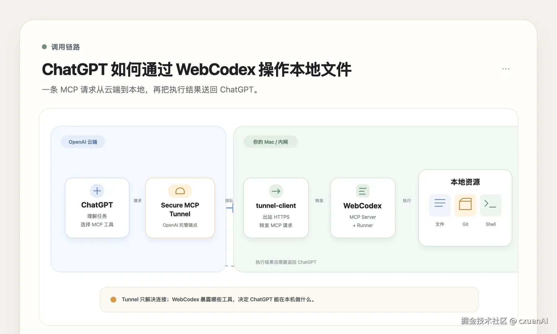Viewport: 557px width, 334px height.
Task: Click the green dot next to 调用链路
Action: click(x=44, y=47)
